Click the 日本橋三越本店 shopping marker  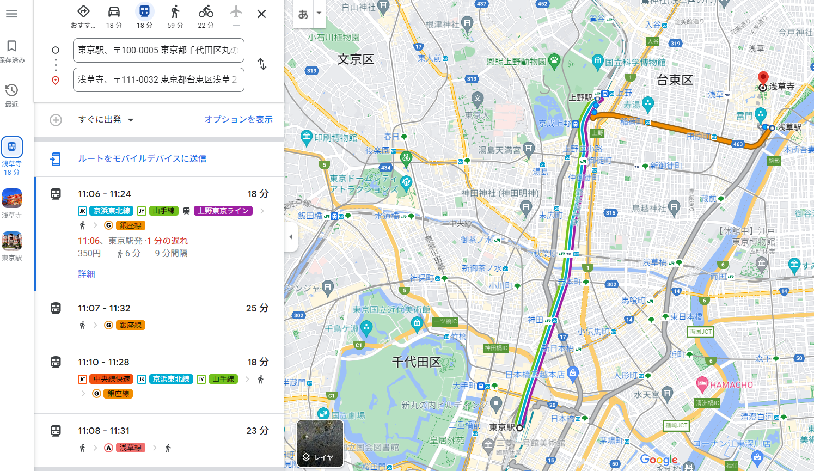click(572, 373)
